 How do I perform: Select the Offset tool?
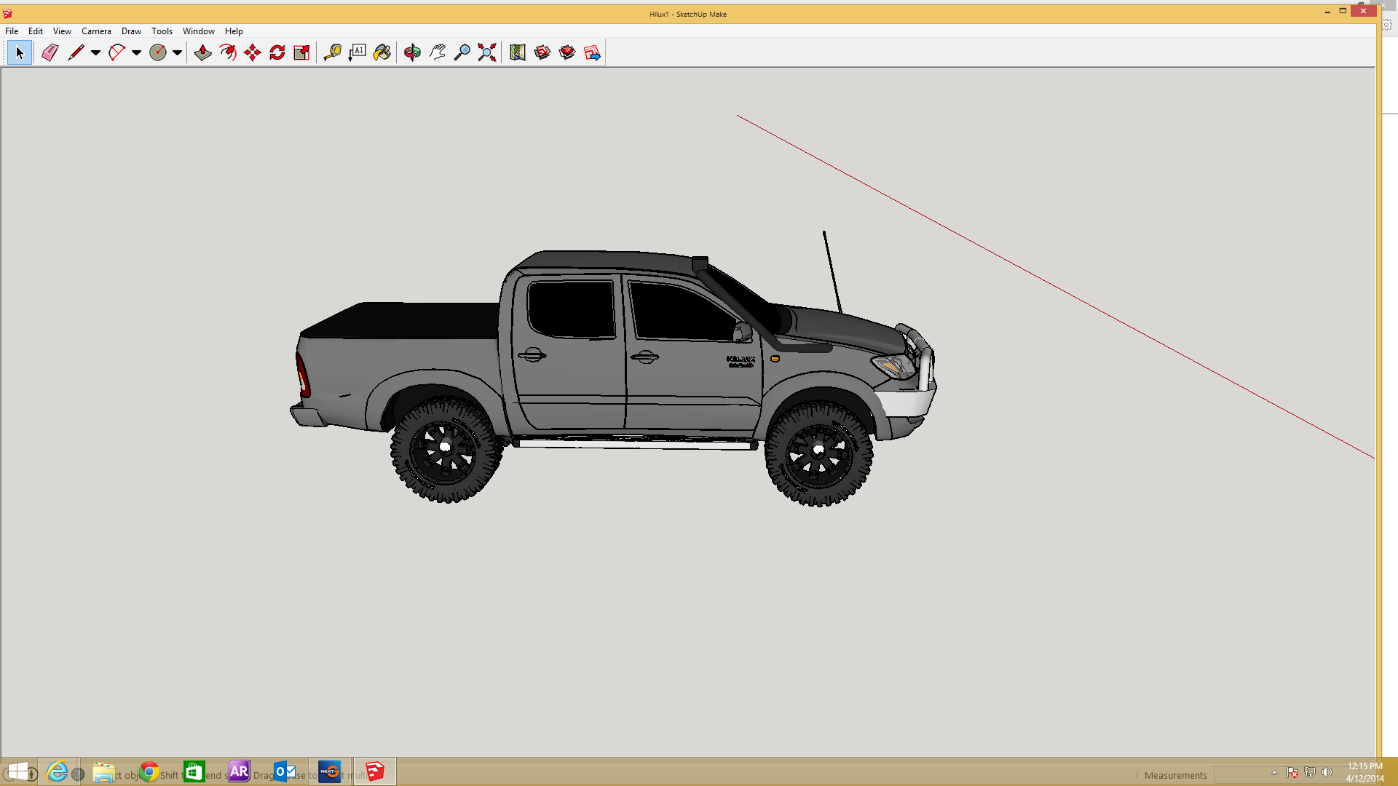coord(227,52)
